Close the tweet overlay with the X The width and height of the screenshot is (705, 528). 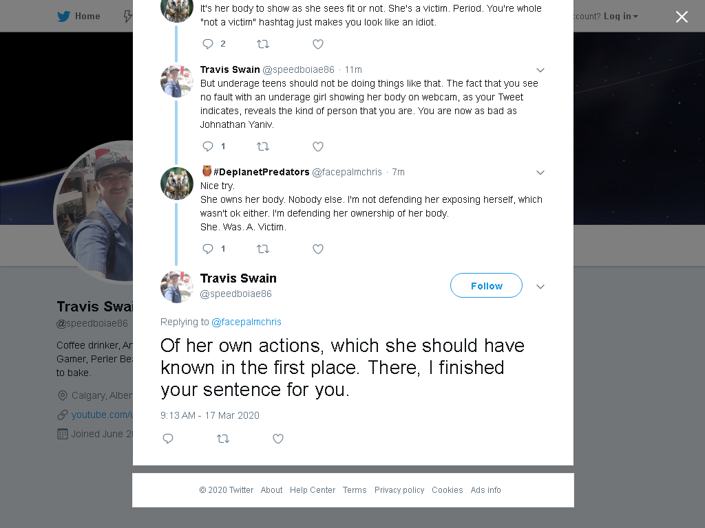click(682, 16)
